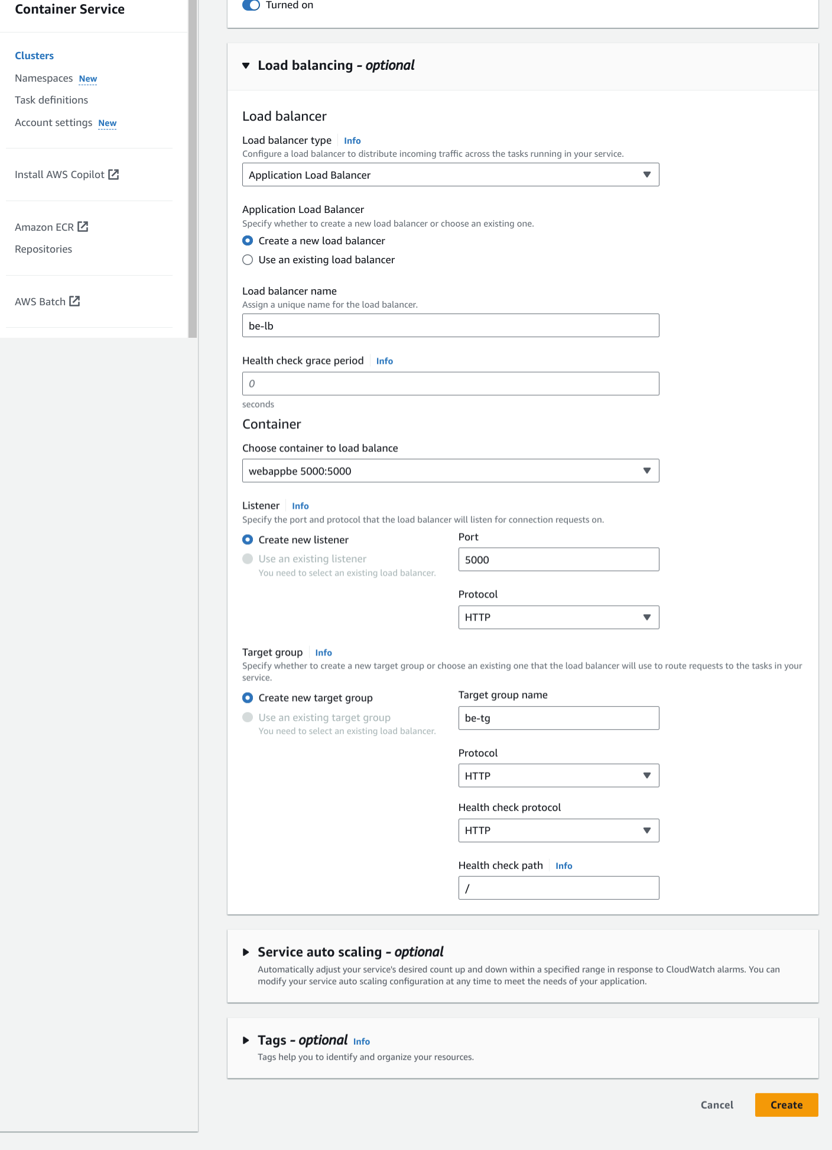Click the Cancel button
Image resolution: width=832 pixels, height=1150 pixels.
[x=717, y=1105]
